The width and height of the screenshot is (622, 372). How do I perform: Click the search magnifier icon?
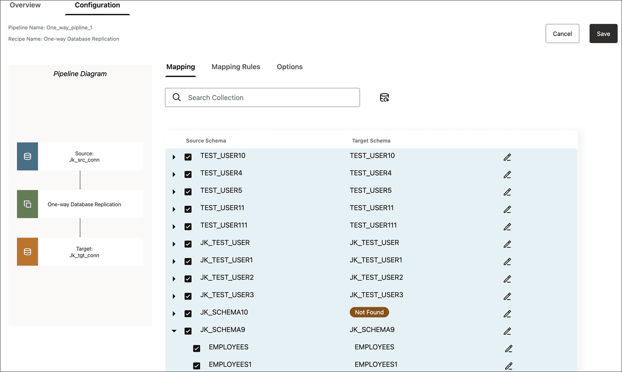pyautogui.click(x=176, y=97)
